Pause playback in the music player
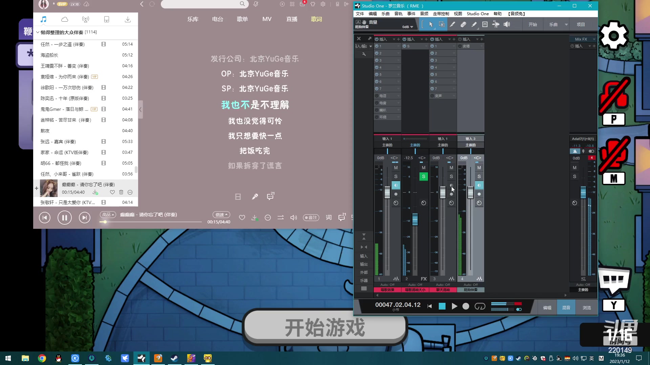Image resolution: width=650 pixels, height=365 pixels. (64, 218)
